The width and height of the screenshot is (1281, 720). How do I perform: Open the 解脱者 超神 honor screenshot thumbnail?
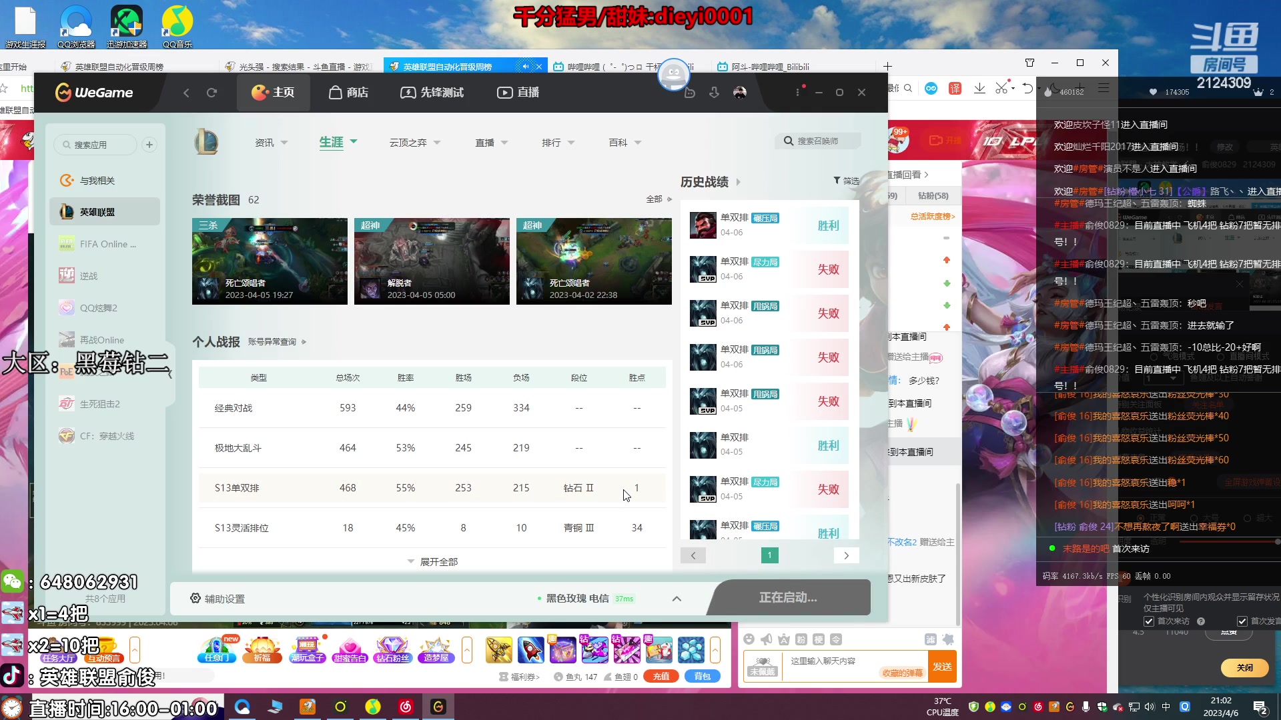432,261
